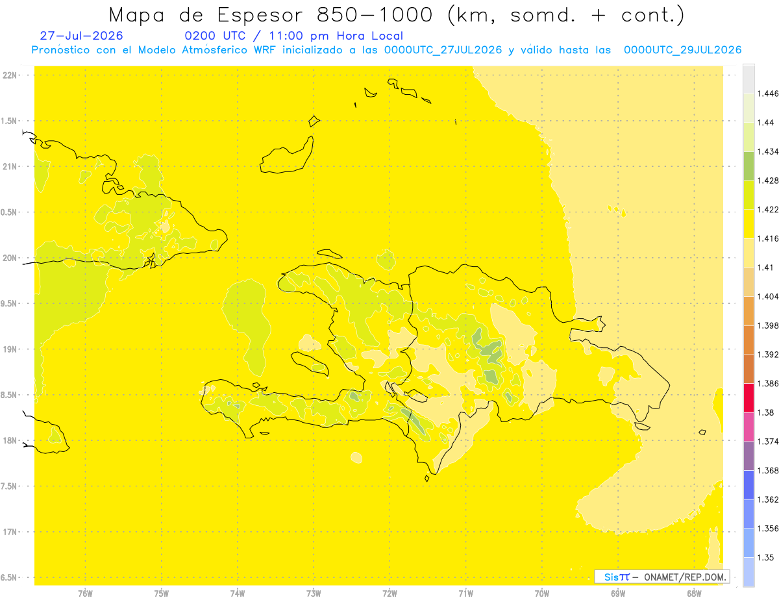Viewport: 779px width, 602px height.
Task: Click the '9.5N' latitude label
Action: click(x=10, y=303)
